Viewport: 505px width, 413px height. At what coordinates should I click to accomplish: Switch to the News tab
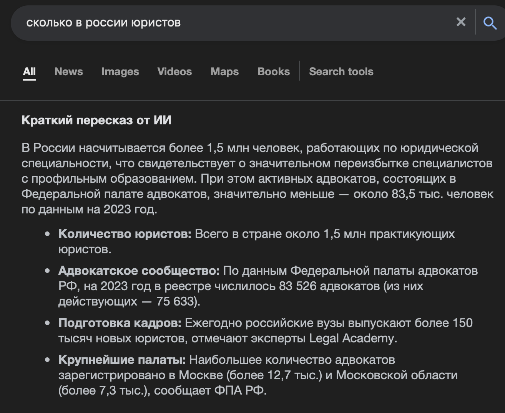[x=68, y=71]
